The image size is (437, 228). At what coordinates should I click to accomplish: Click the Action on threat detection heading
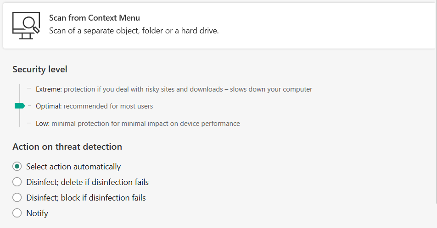click(x=67, y=147)
